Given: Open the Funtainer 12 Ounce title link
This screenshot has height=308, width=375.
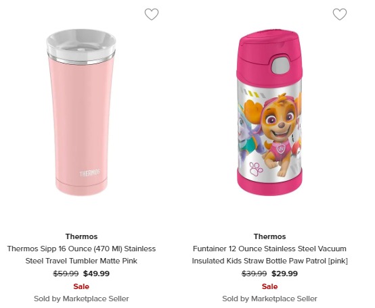Looking at the screenshot, I should (x=270, y=255).
